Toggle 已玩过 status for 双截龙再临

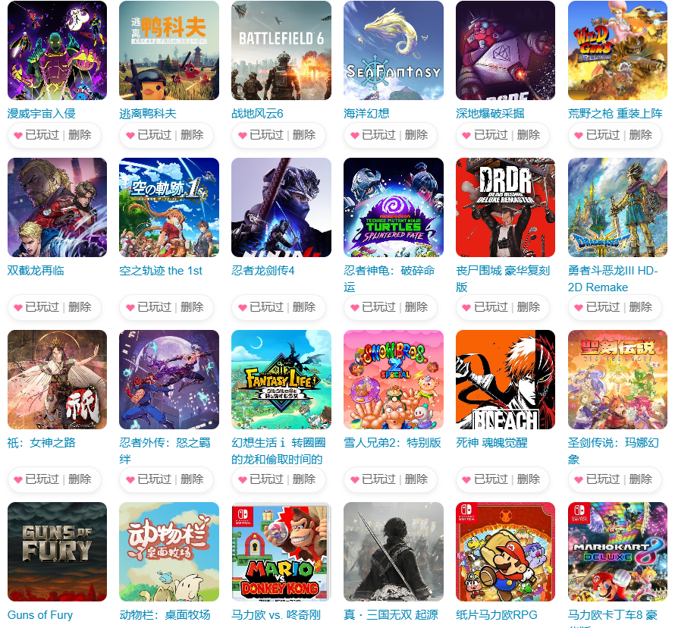pos(42,307)
